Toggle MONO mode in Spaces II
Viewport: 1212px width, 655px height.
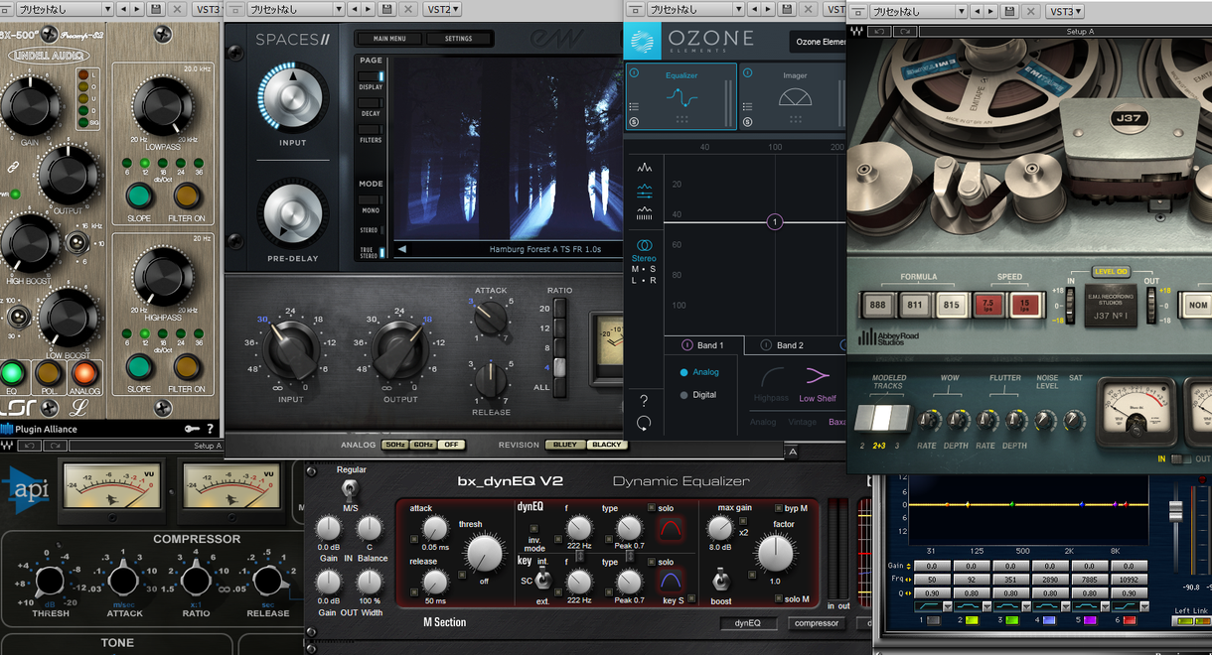point(371,199)
